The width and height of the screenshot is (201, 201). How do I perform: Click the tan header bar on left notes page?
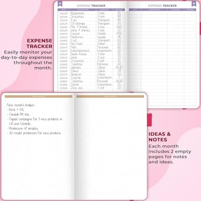[38, 96]
